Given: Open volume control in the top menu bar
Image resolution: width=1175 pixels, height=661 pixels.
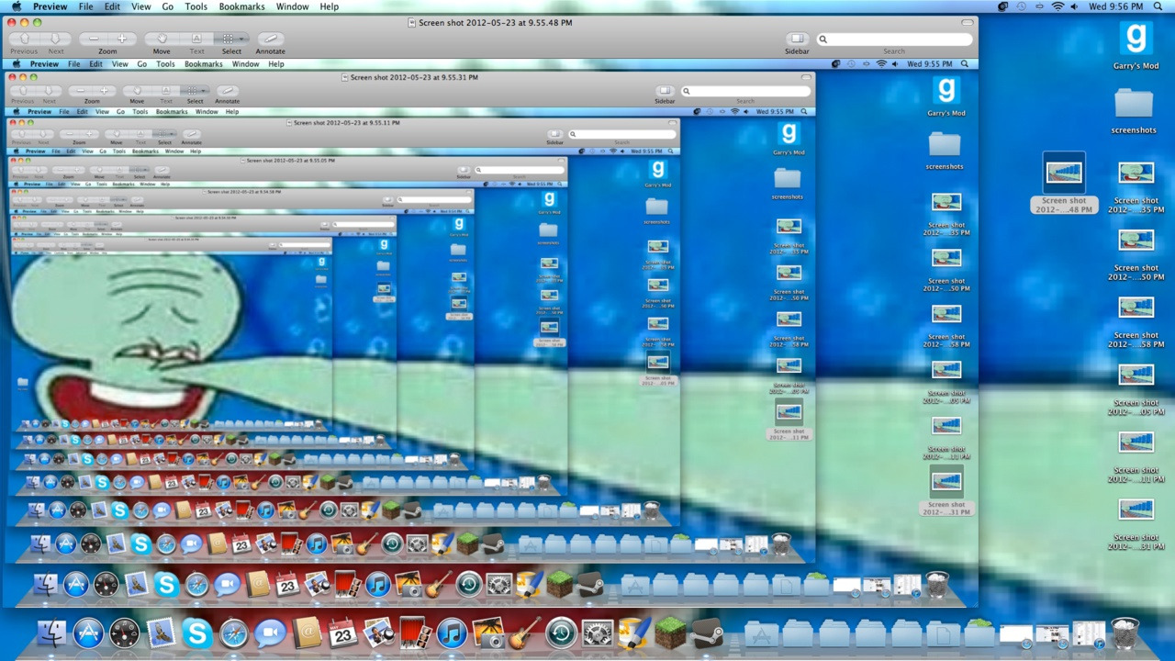Looking at the screenshot, I should coord(1074,6).
